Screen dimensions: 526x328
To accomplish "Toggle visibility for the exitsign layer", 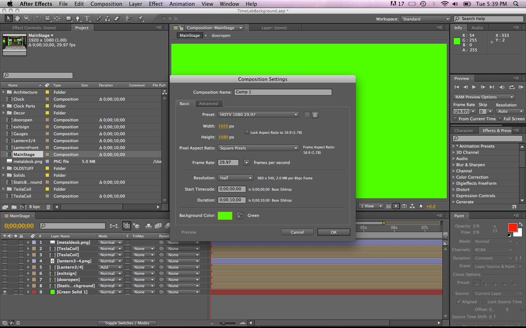I will (x=5, y=273).
